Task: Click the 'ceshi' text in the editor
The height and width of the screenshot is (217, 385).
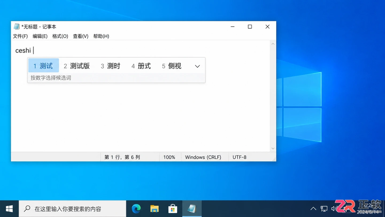Action: pyautogui.click(x=23, y=50)
